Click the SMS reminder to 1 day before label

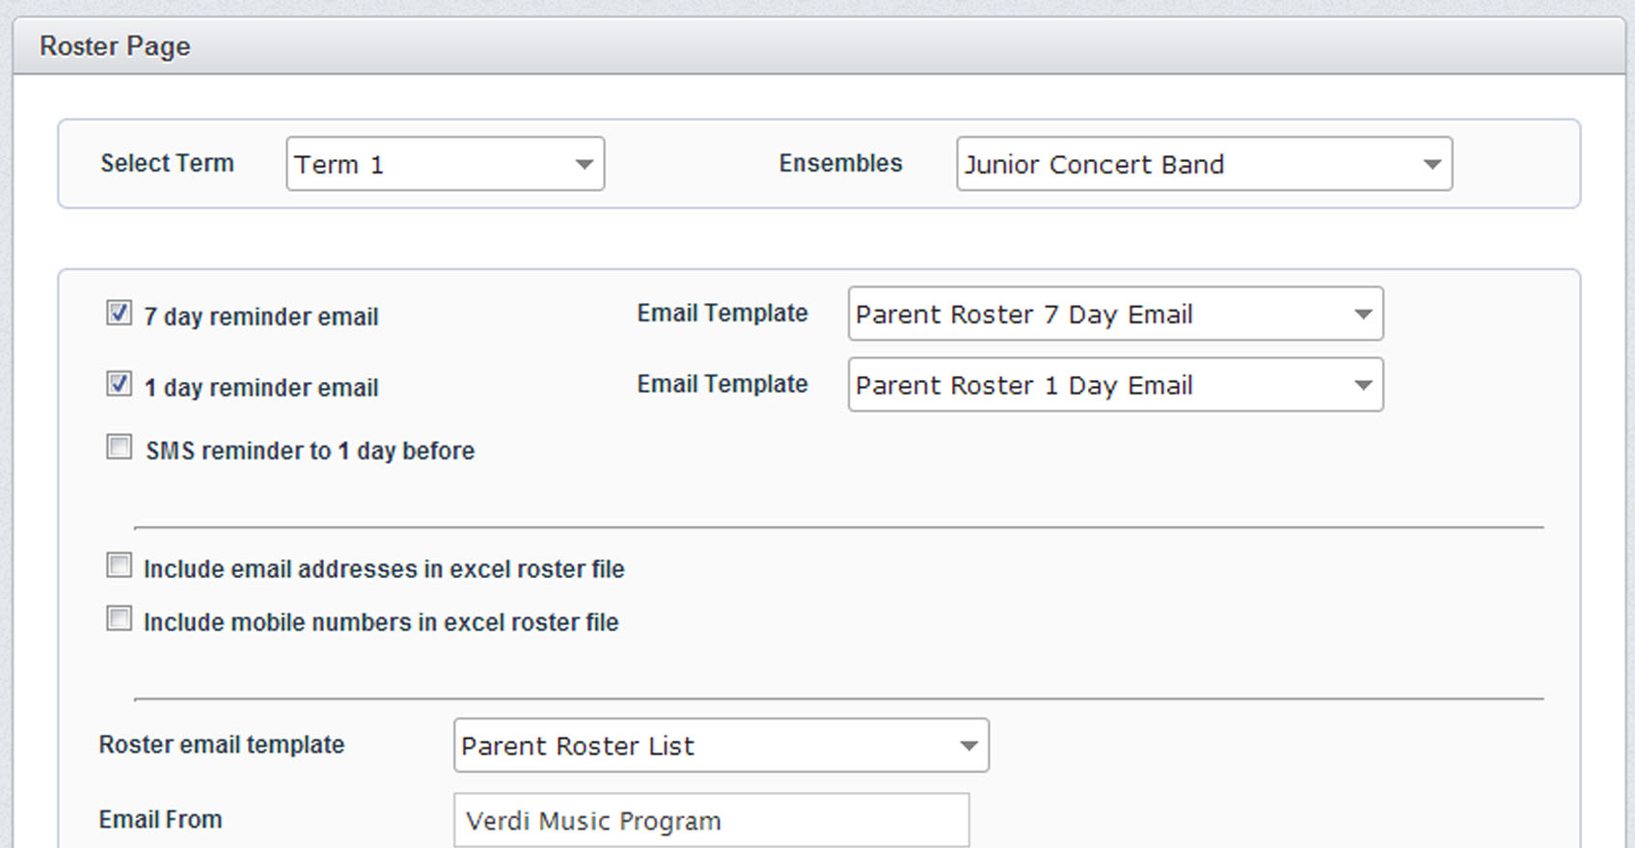(x=310, y=451)
